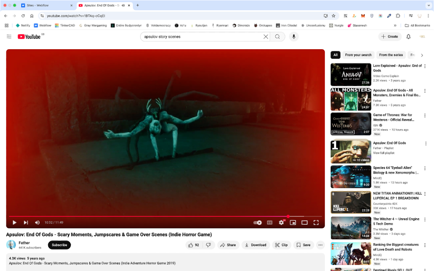
Task: Open player settings gear
Action: click(x=281, y=223)
